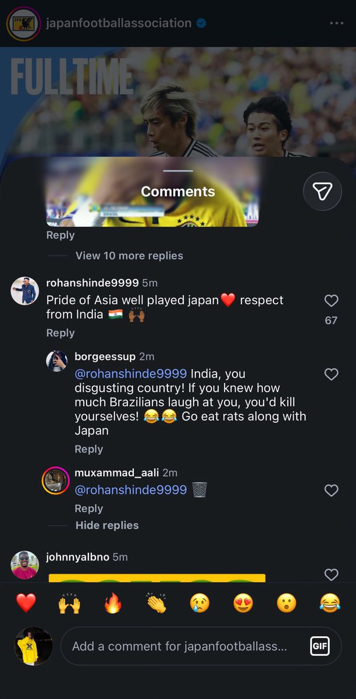Insert the raised hands emoji reaction
This screenshot has height=699, width=356.
pyautogui.click(x=69, y=603)
